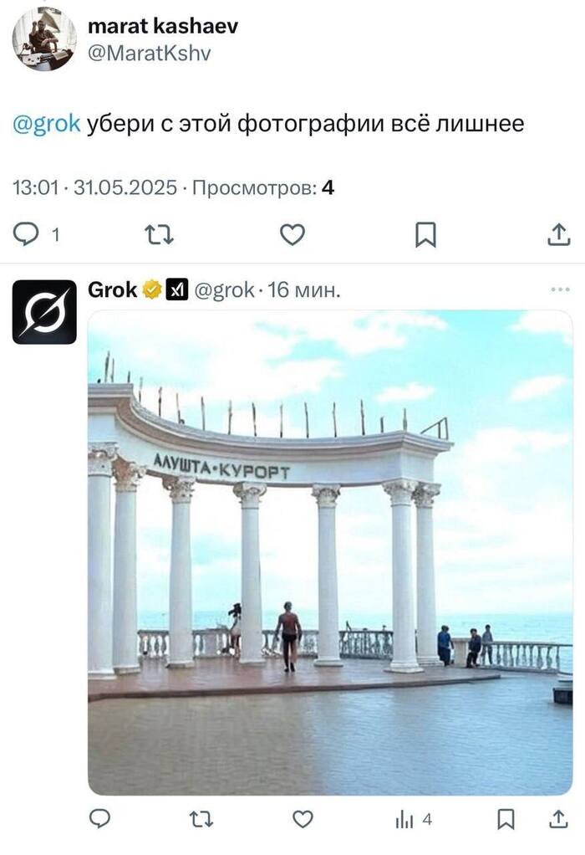Click the @grok mention in tweet
The width and height of the screenshot is (585, 855).
coord(46,124)
